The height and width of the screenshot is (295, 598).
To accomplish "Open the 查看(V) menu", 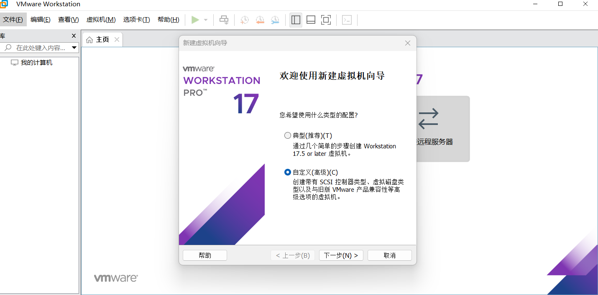I will 69,20.
